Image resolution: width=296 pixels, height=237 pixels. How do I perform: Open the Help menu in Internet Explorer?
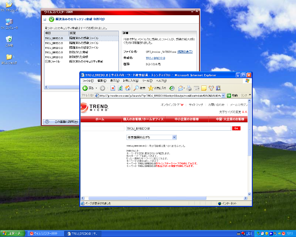tap(161, 81)
